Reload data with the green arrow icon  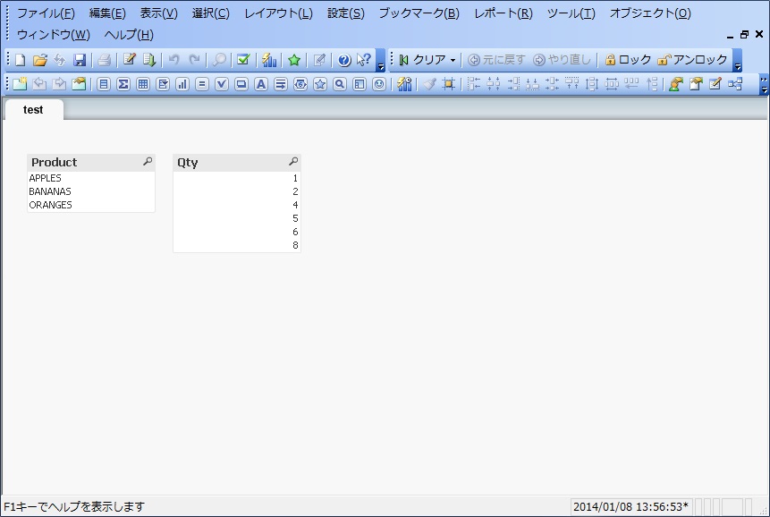pos(148,60)
